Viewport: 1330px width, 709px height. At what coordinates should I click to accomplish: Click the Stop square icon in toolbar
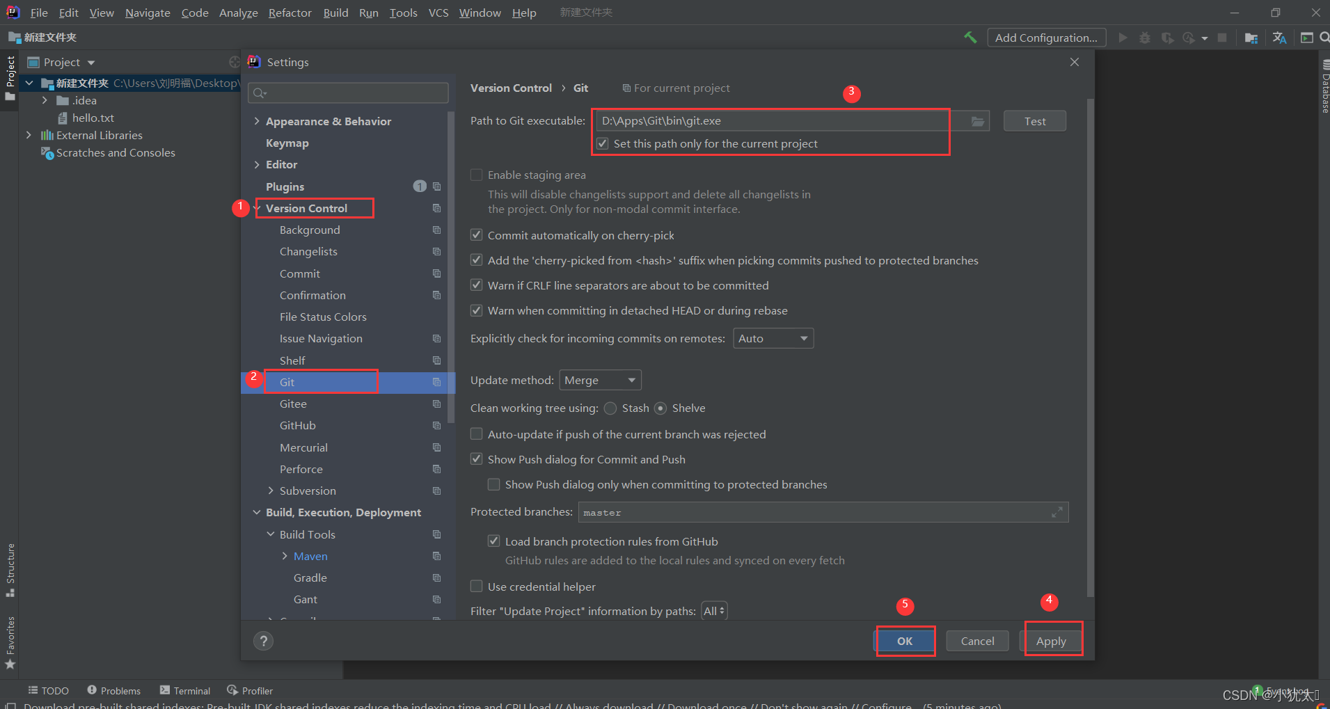[1222, 38]
